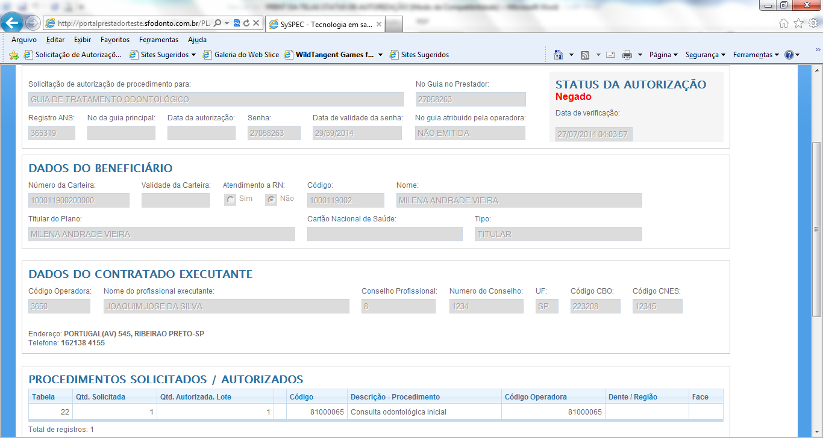Viewport: 823px width, 438px height.
Task: Click the Total de registros: 1 text
Action: 61,430
